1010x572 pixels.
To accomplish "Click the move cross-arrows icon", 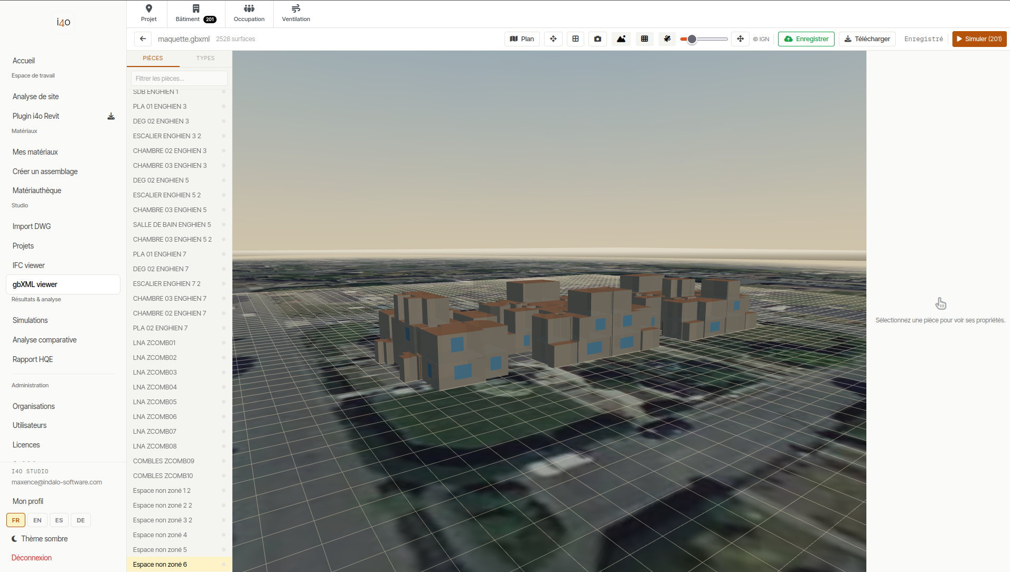I will click(740, 39).
